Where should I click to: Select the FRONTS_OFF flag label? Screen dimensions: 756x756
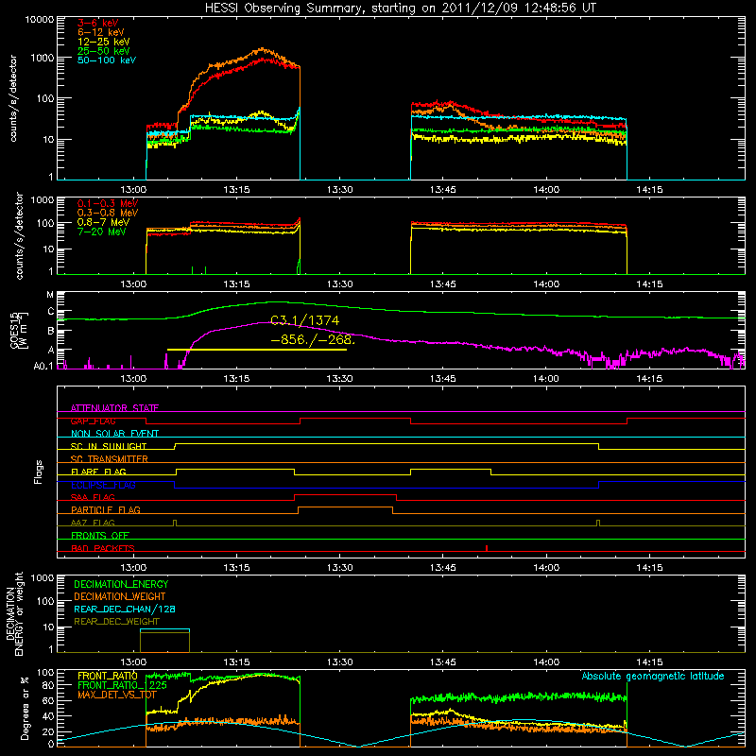100,536
